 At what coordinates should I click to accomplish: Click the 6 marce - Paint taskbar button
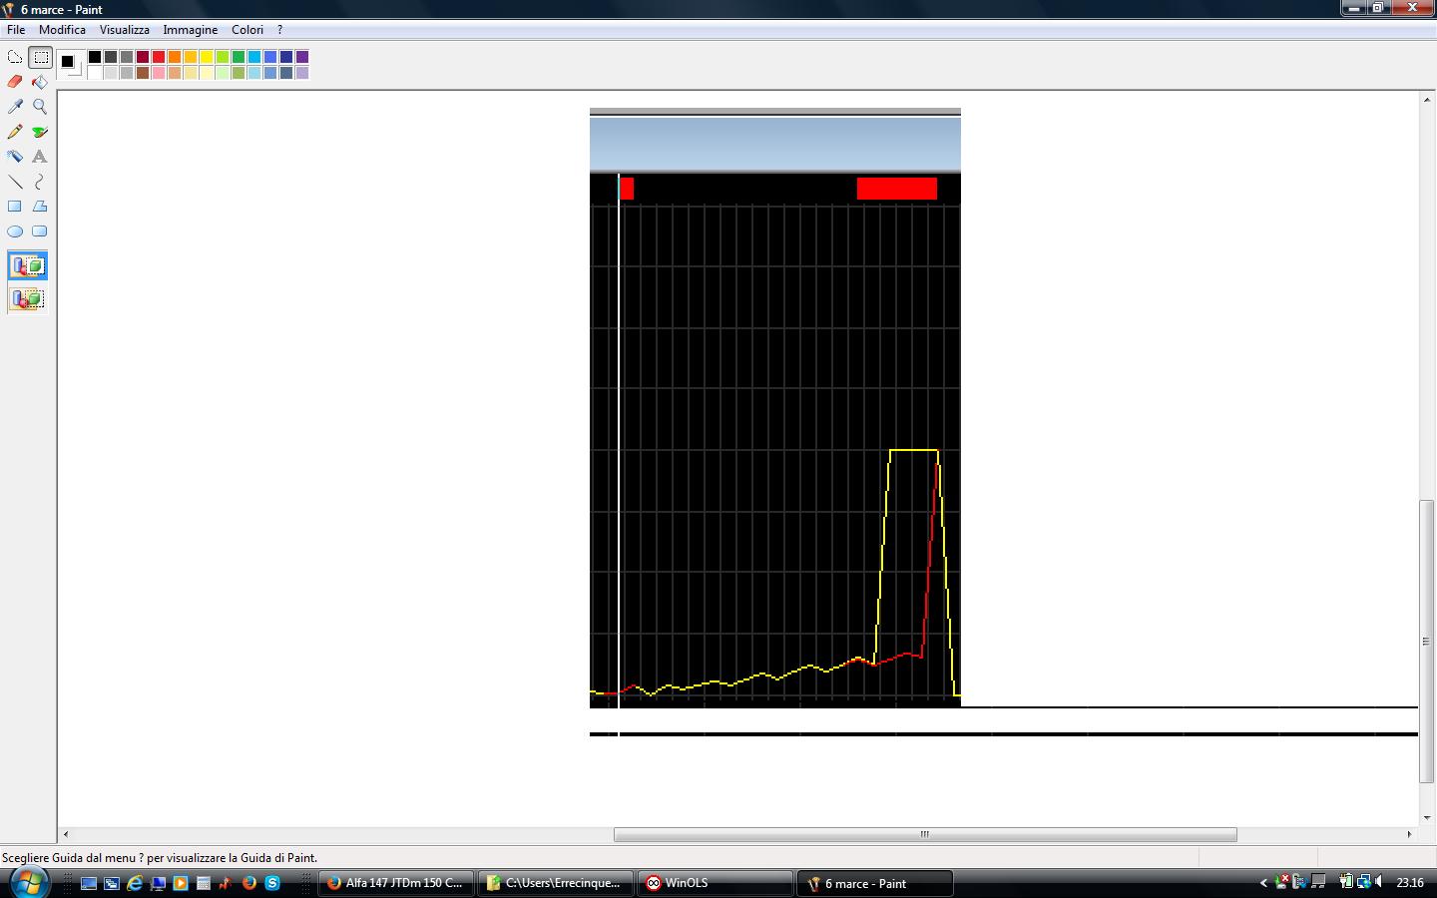(875, 883)
